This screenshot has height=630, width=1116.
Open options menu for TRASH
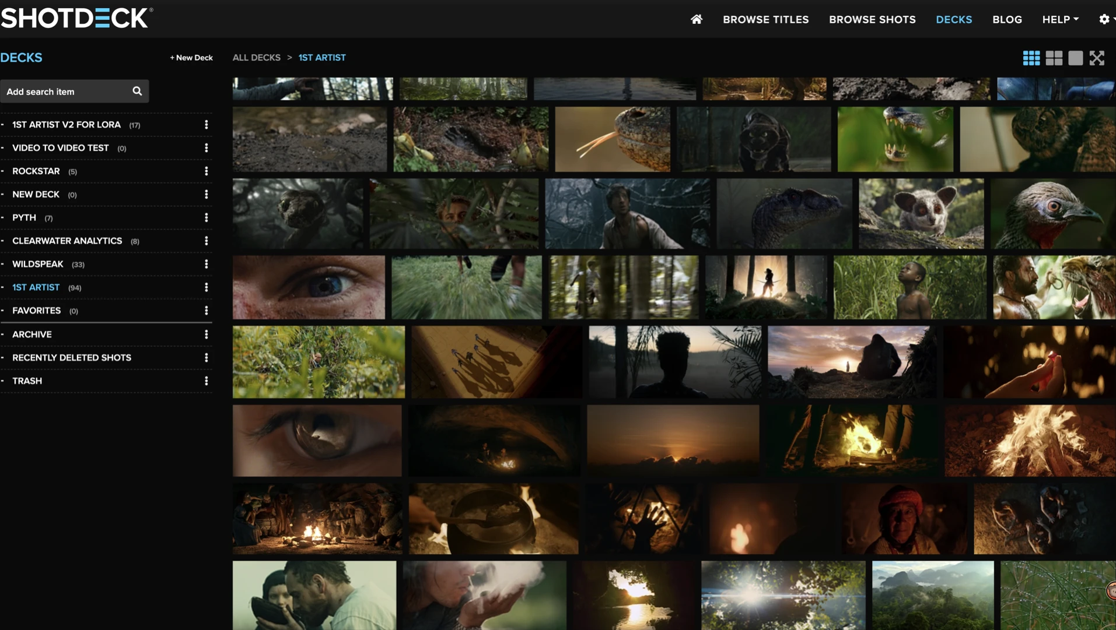pos(206,381)
